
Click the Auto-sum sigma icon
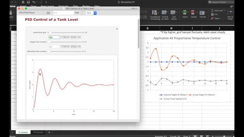click(212, 10)
